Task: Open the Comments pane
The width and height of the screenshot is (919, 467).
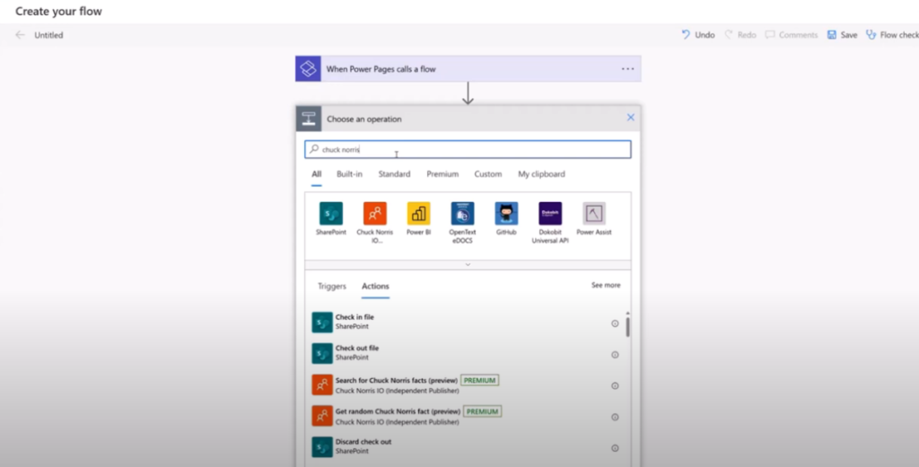Action: [792, 35]
